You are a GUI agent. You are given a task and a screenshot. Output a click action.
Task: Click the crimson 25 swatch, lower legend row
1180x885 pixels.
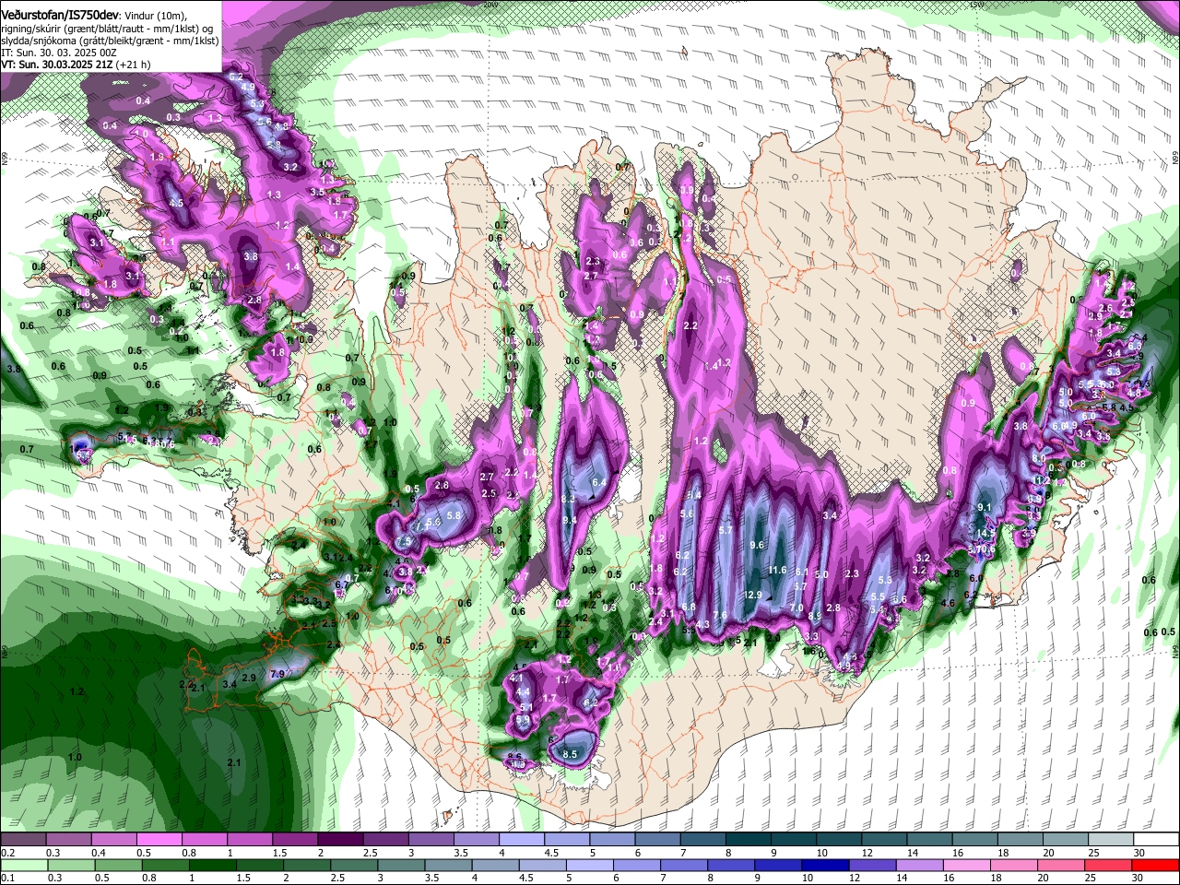click(1110, 865)
